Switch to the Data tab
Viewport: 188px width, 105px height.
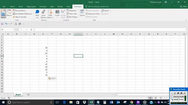(x=52, y=6)
